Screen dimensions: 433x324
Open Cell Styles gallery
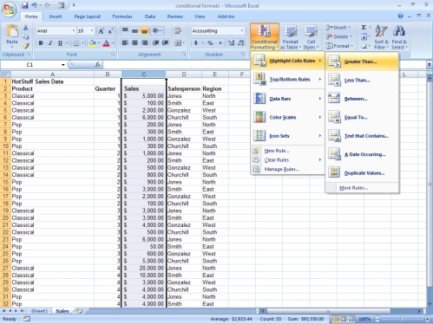311,37
